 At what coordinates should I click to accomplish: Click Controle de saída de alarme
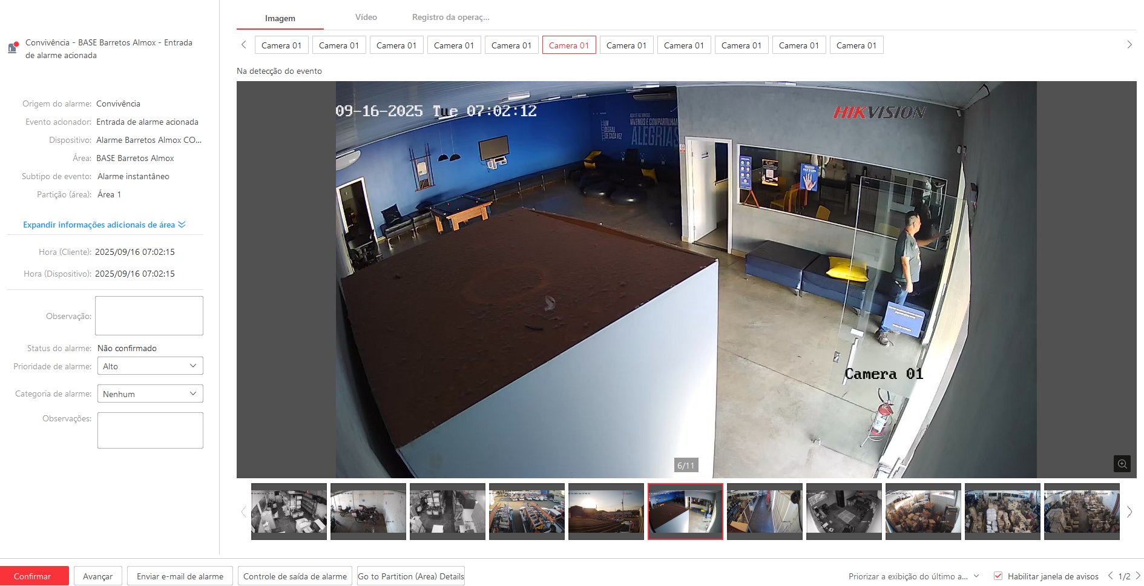point(295,576)
